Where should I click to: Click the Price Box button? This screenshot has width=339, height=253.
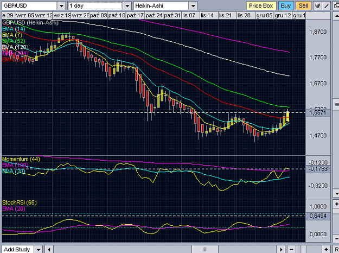[261, 6]
